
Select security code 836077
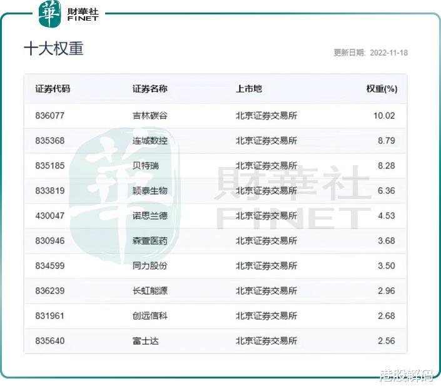[x=50, y=116]
